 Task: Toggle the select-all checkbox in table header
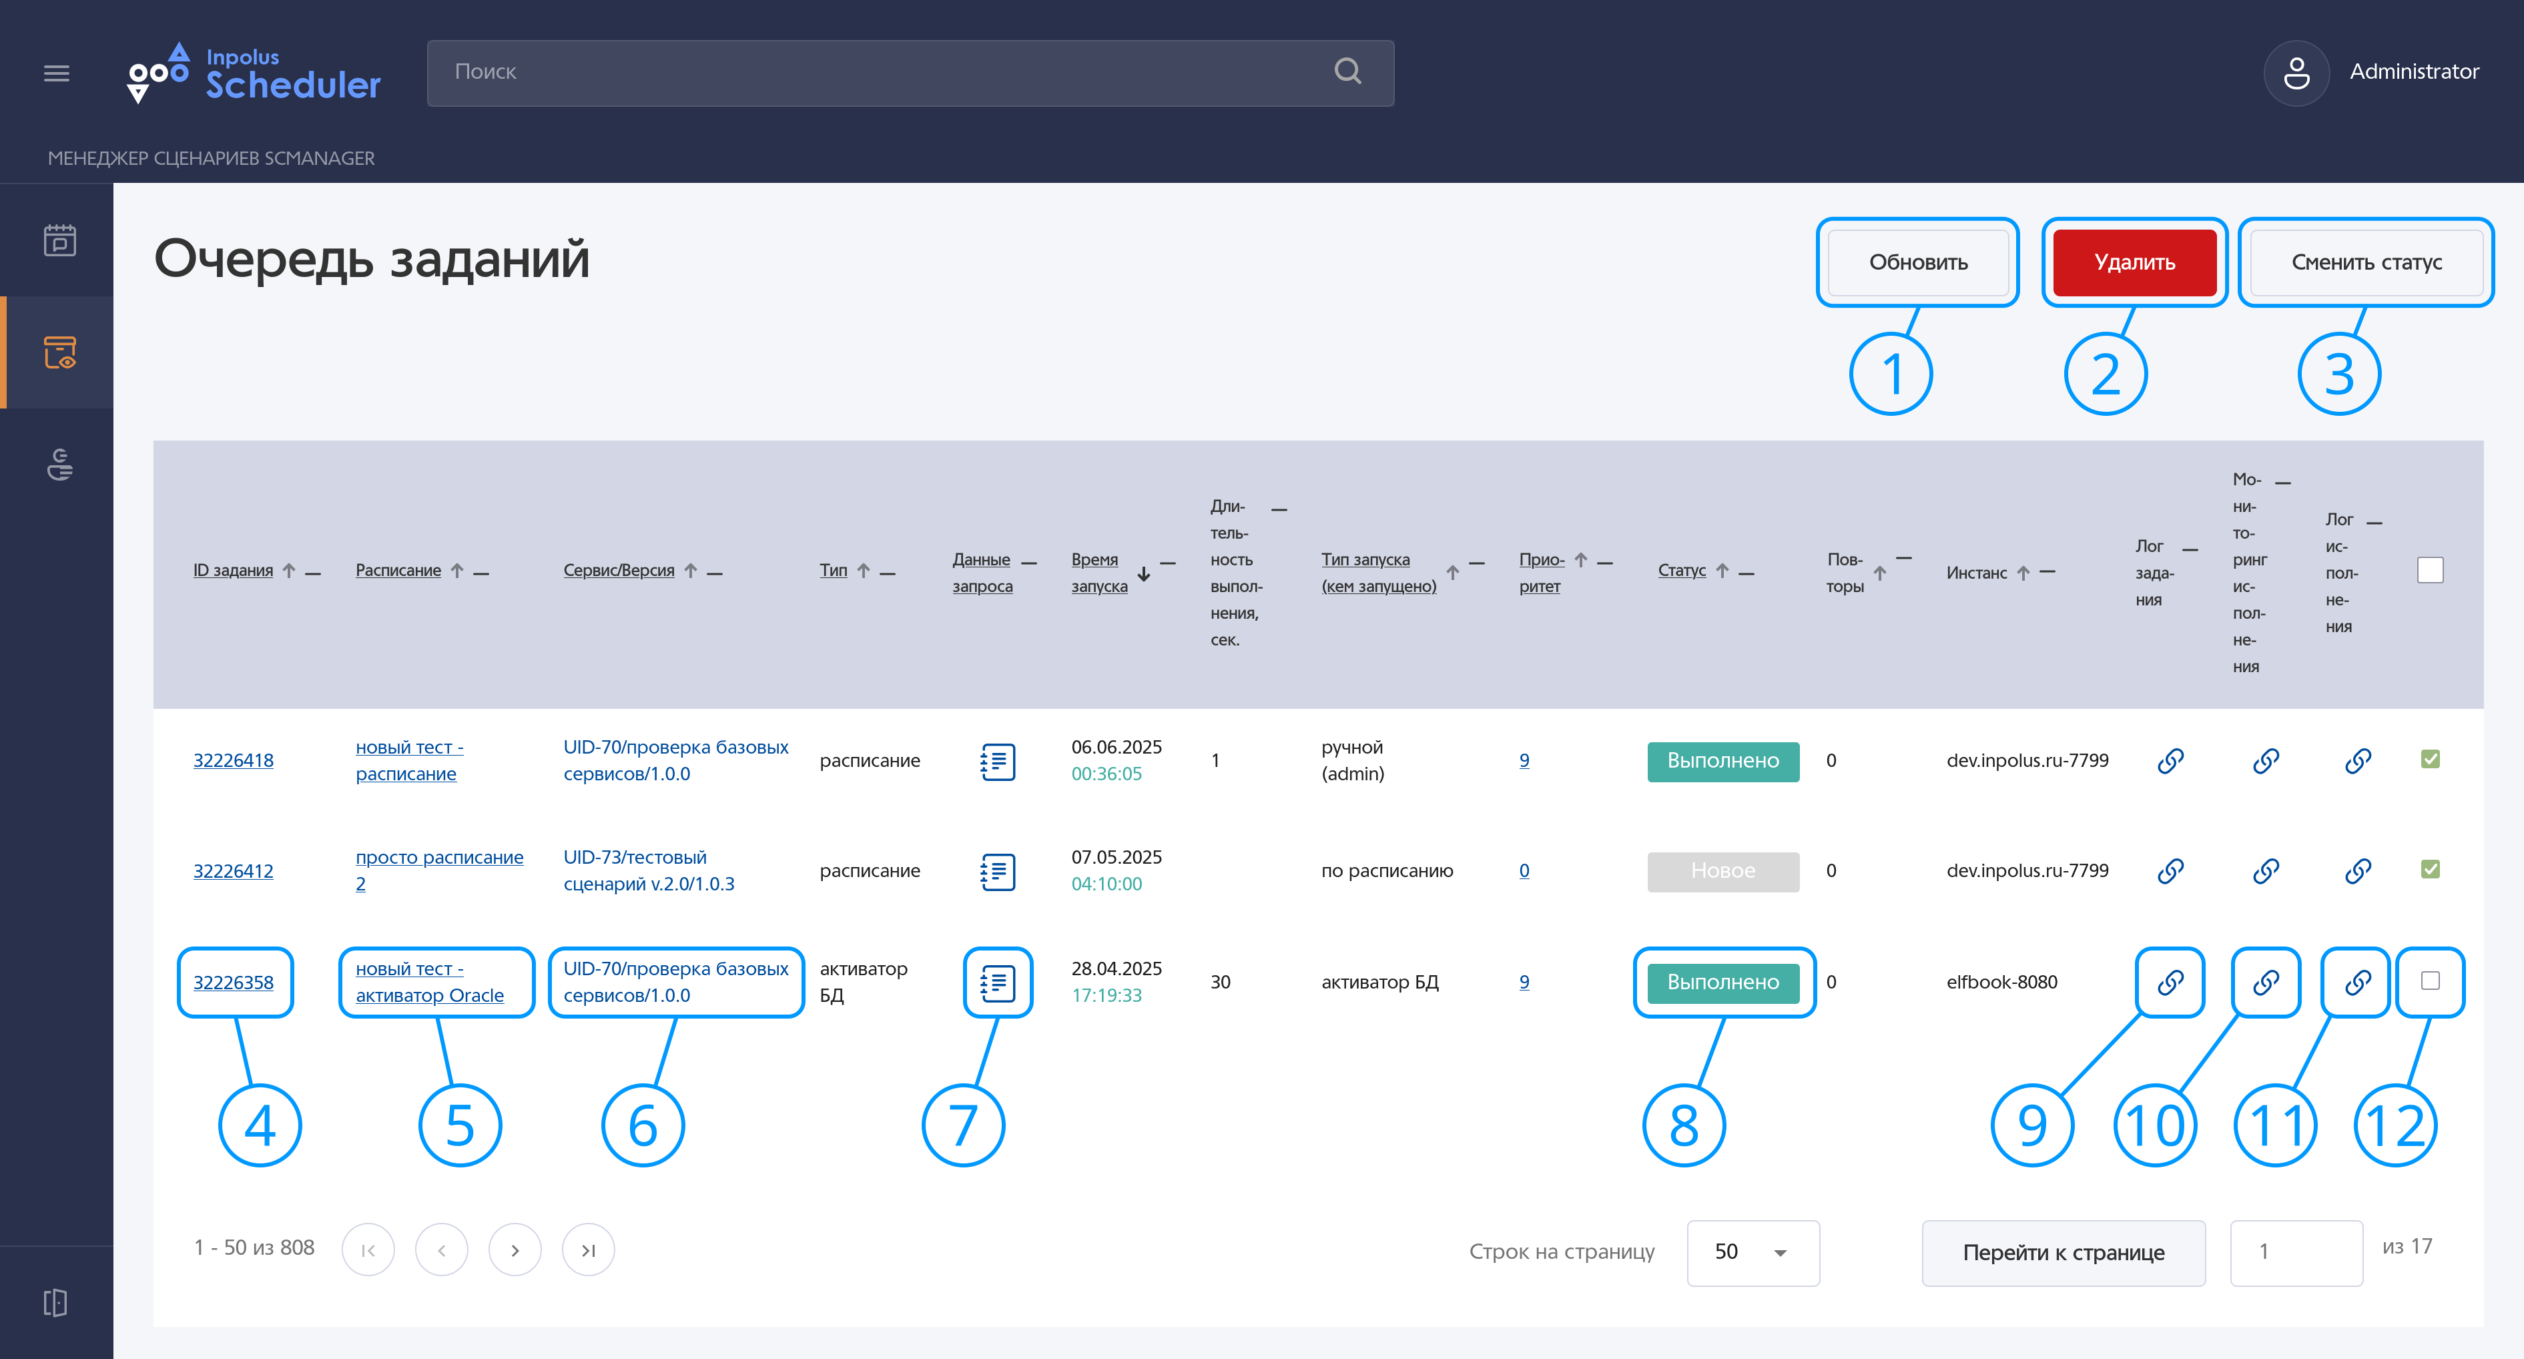pos(2430,570)
